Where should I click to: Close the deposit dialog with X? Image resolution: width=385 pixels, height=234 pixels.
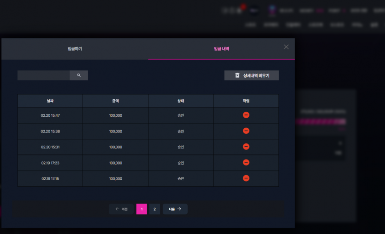pos(286,47)
